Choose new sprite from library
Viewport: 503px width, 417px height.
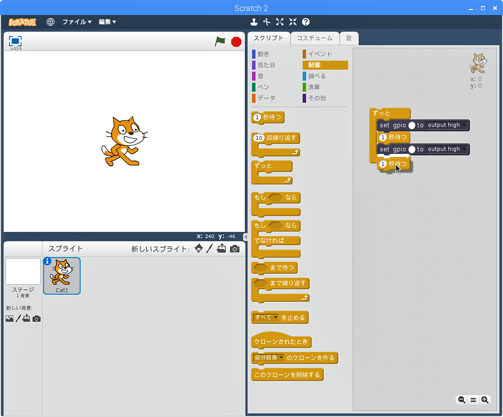pos(198,249)
